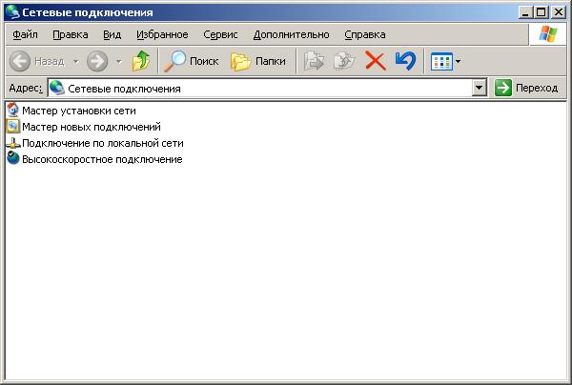Select 'Мастер установки сети' item text

point(79,111)
